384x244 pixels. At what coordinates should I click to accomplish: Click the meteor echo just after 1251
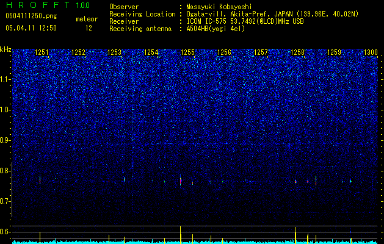click(40, 180)
